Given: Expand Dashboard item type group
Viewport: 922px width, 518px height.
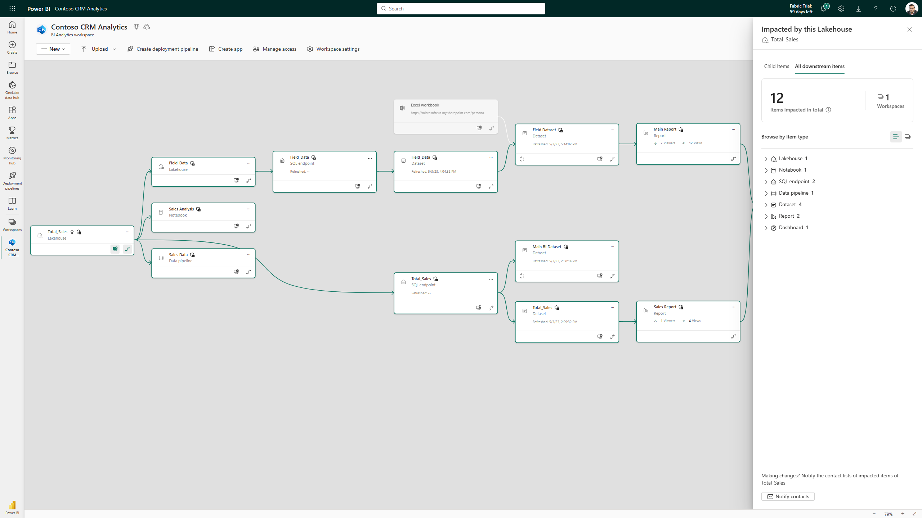Looking at the screenshot, I should (766, 228).
